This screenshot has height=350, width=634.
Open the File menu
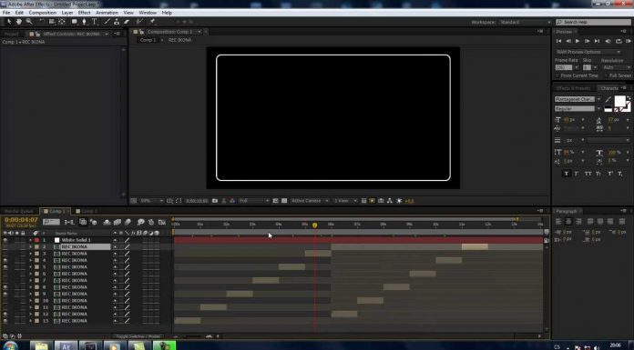6,13
